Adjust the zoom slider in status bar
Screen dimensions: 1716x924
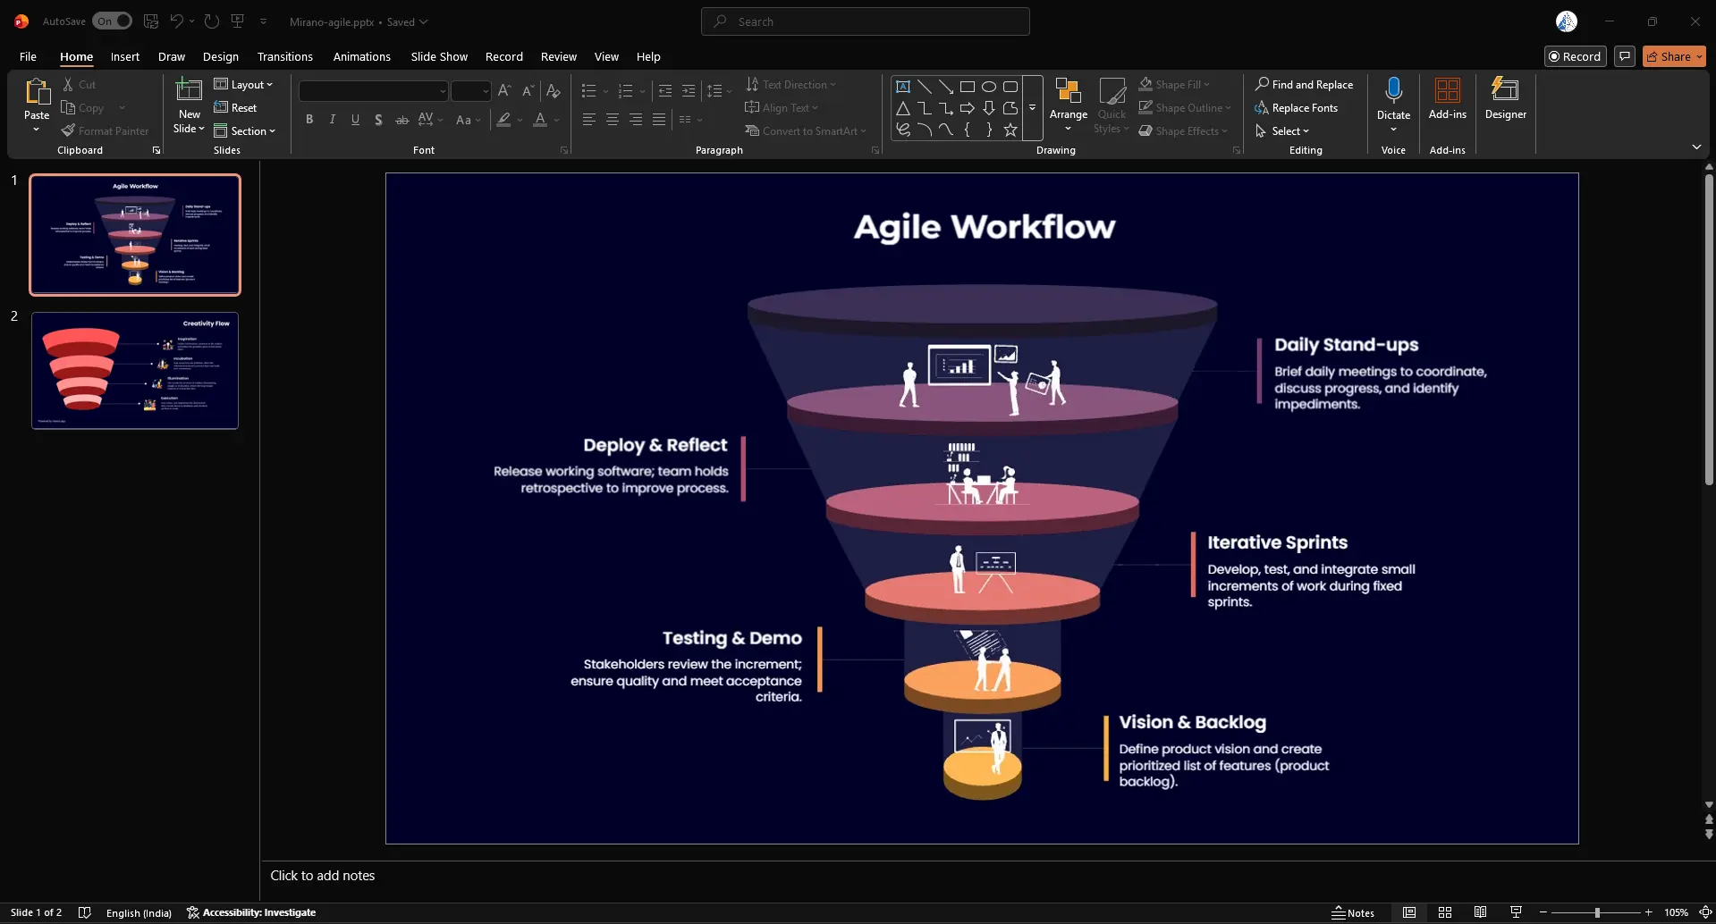1596,912
